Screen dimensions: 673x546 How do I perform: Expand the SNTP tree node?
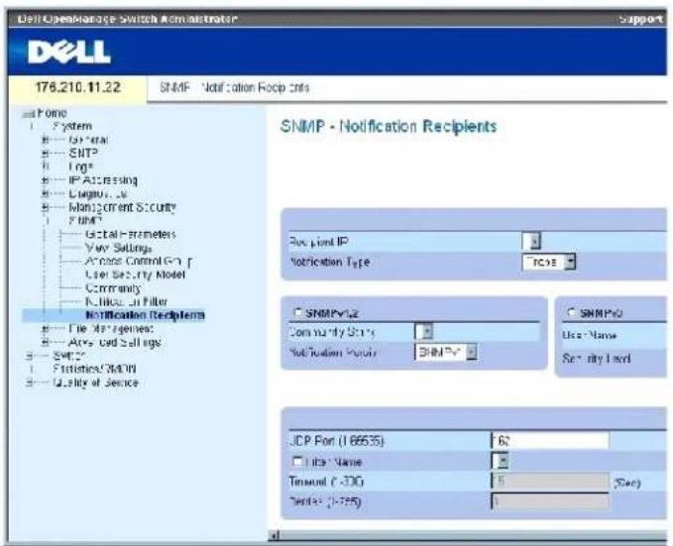45,154
